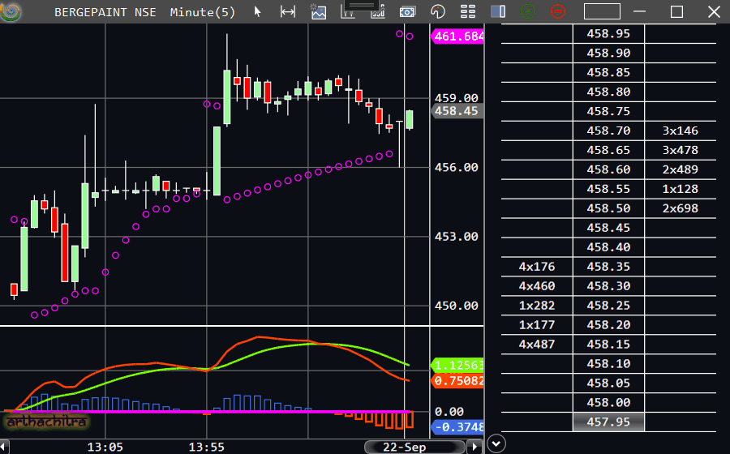
Task: Click the 458.75 price ladder cell
Action: point(608,112)
